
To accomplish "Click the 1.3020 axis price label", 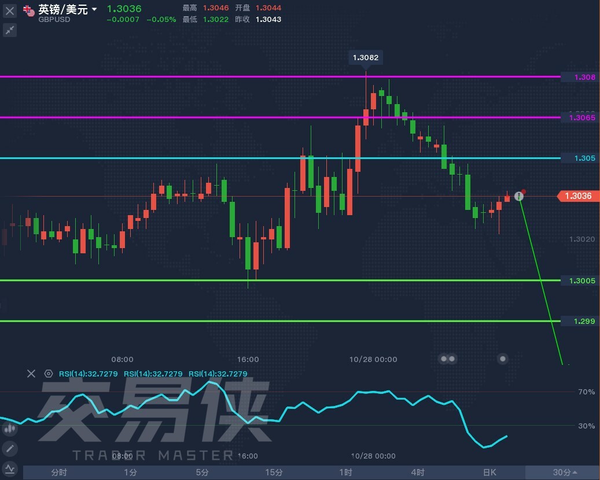I will click(582, 239).
